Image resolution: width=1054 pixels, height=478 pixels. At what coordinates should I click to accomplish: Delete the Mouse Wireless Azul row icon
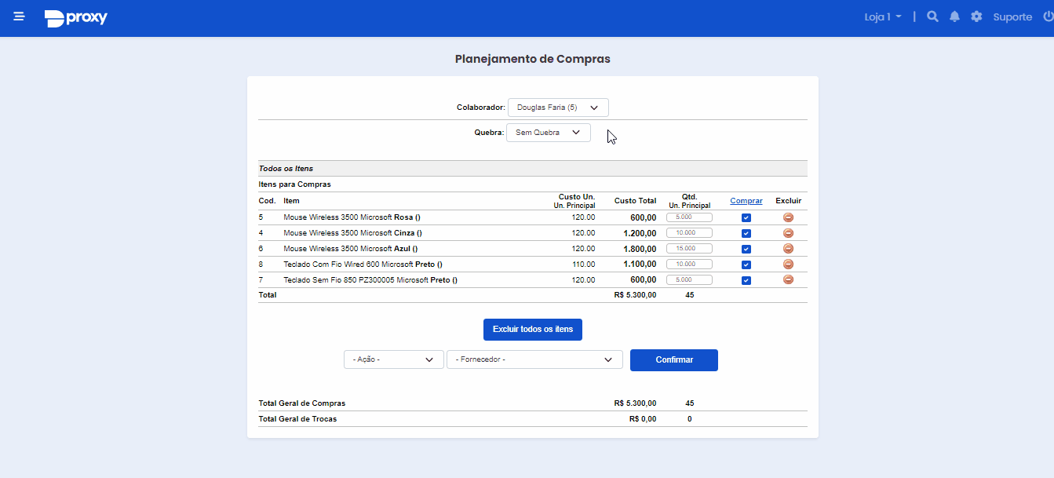[x=788, y=249]
